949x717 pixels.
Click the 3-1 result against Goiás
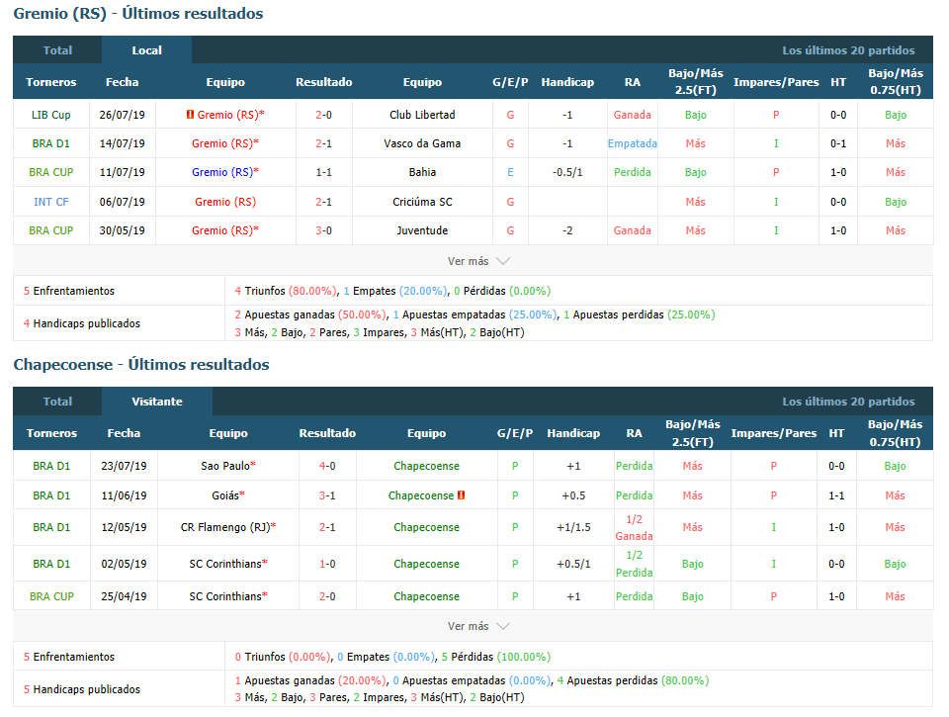coord(327,495)
